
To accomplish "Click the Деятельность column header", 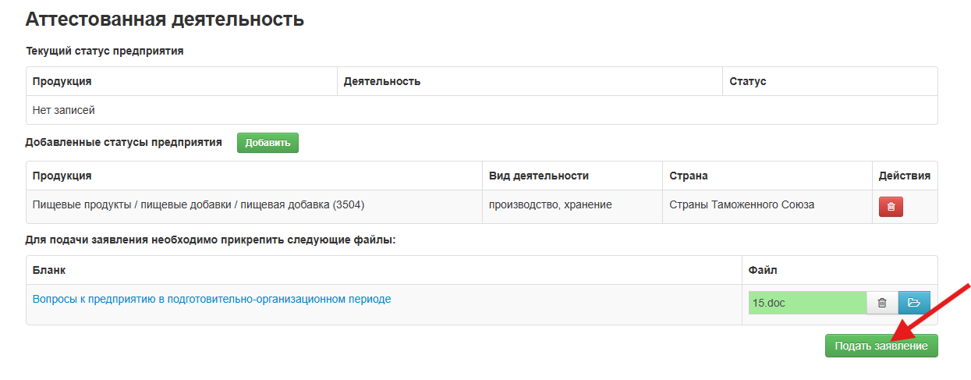I will [382, 81].
